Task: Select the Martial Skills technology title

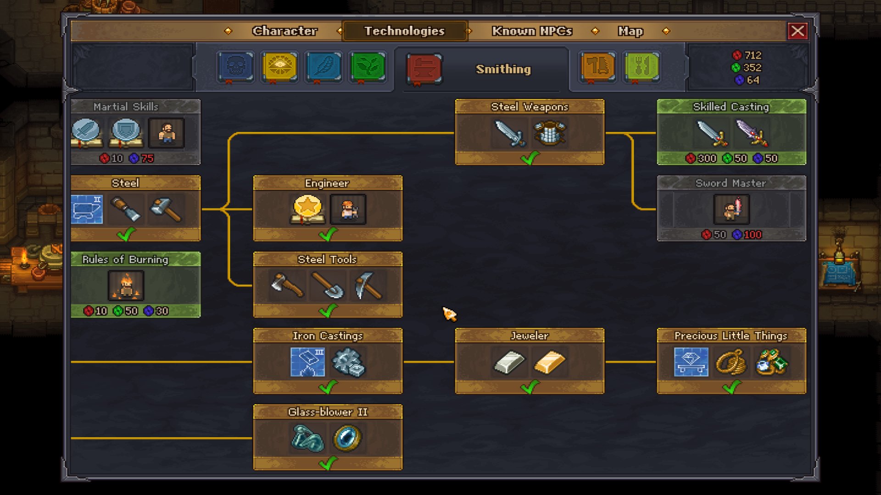Action: tap(126, 107)
